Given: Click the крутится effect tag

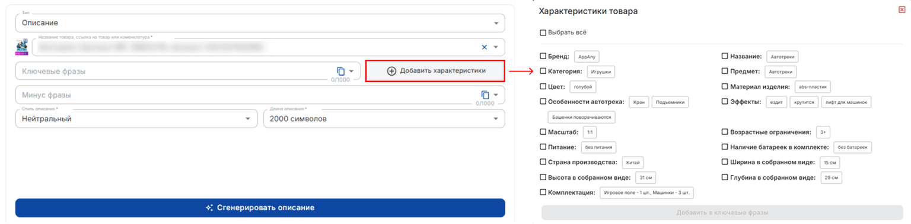Looking at the screenshot, I should coord(804,102).
